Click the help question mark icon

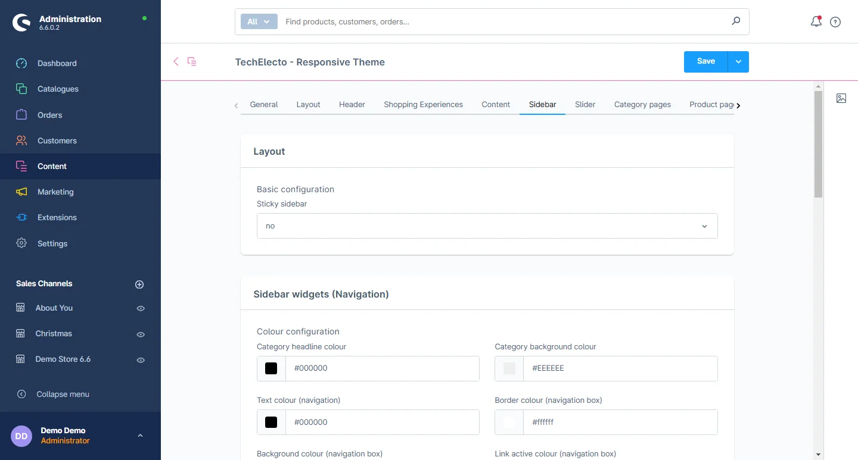835,22
